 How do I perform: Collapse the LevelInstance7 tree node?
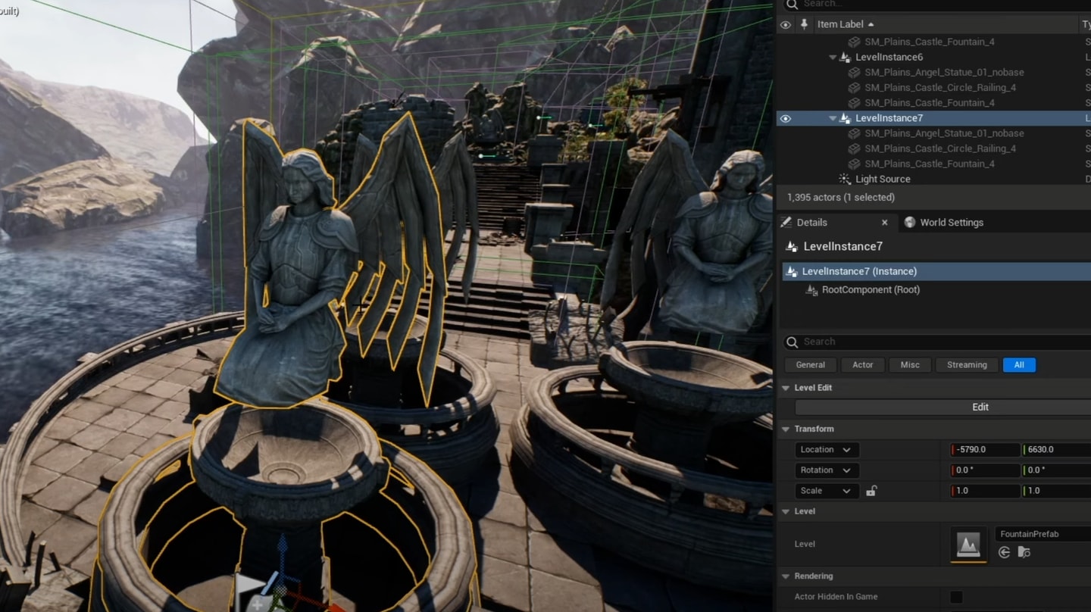833,118
